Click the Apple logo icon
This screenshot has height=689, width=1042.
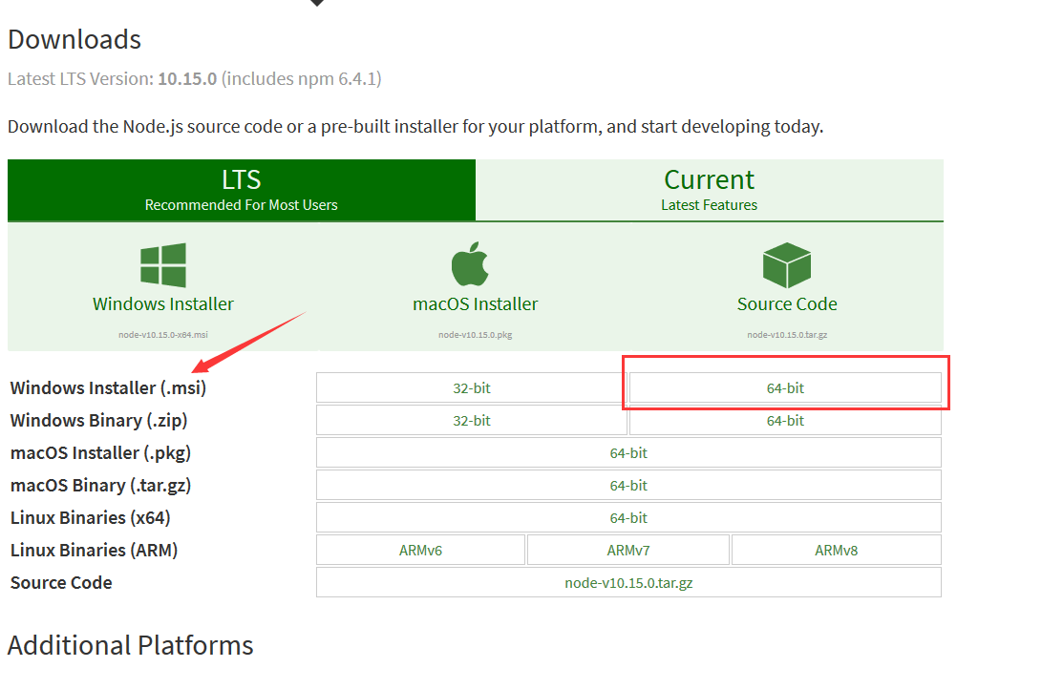coord(470,263)
